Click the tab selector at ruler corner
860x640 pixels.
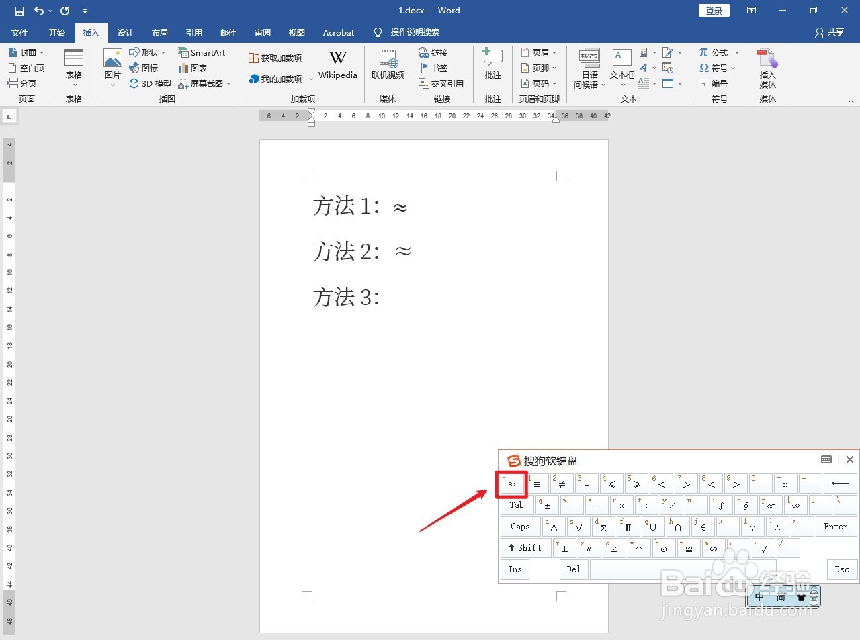(x=9, y=117)
